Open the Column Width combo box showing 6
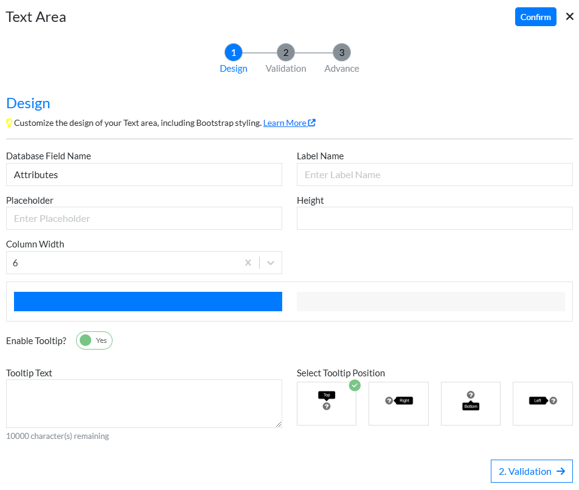The image size is (579, 490). (x=122, y=263)
